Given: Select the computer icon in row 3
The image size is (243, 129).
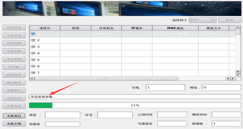Looking at the screenshot, I should click(33, 47).
